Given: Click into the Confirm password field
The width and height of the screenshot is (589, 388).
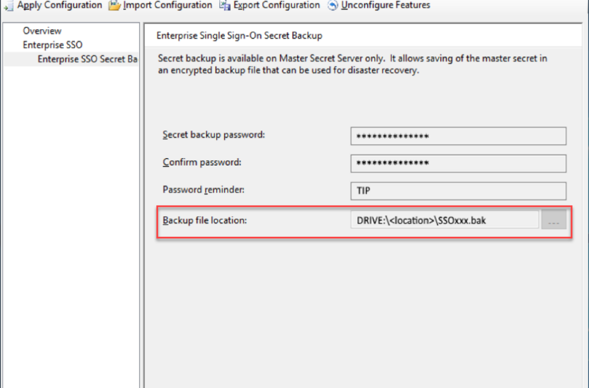Looking at the screenshot, I should pyautogui.click(x=458, y=163).
